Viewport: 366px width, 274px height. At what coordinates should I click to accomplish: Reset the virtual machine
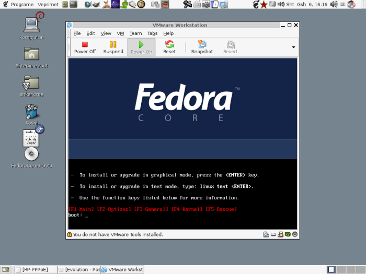[169, 47]
